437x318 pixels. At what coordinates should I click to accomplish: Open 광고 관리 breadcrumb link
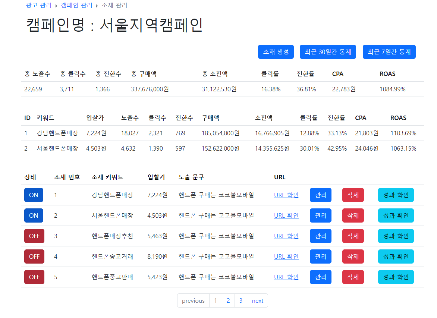[38, 5]
